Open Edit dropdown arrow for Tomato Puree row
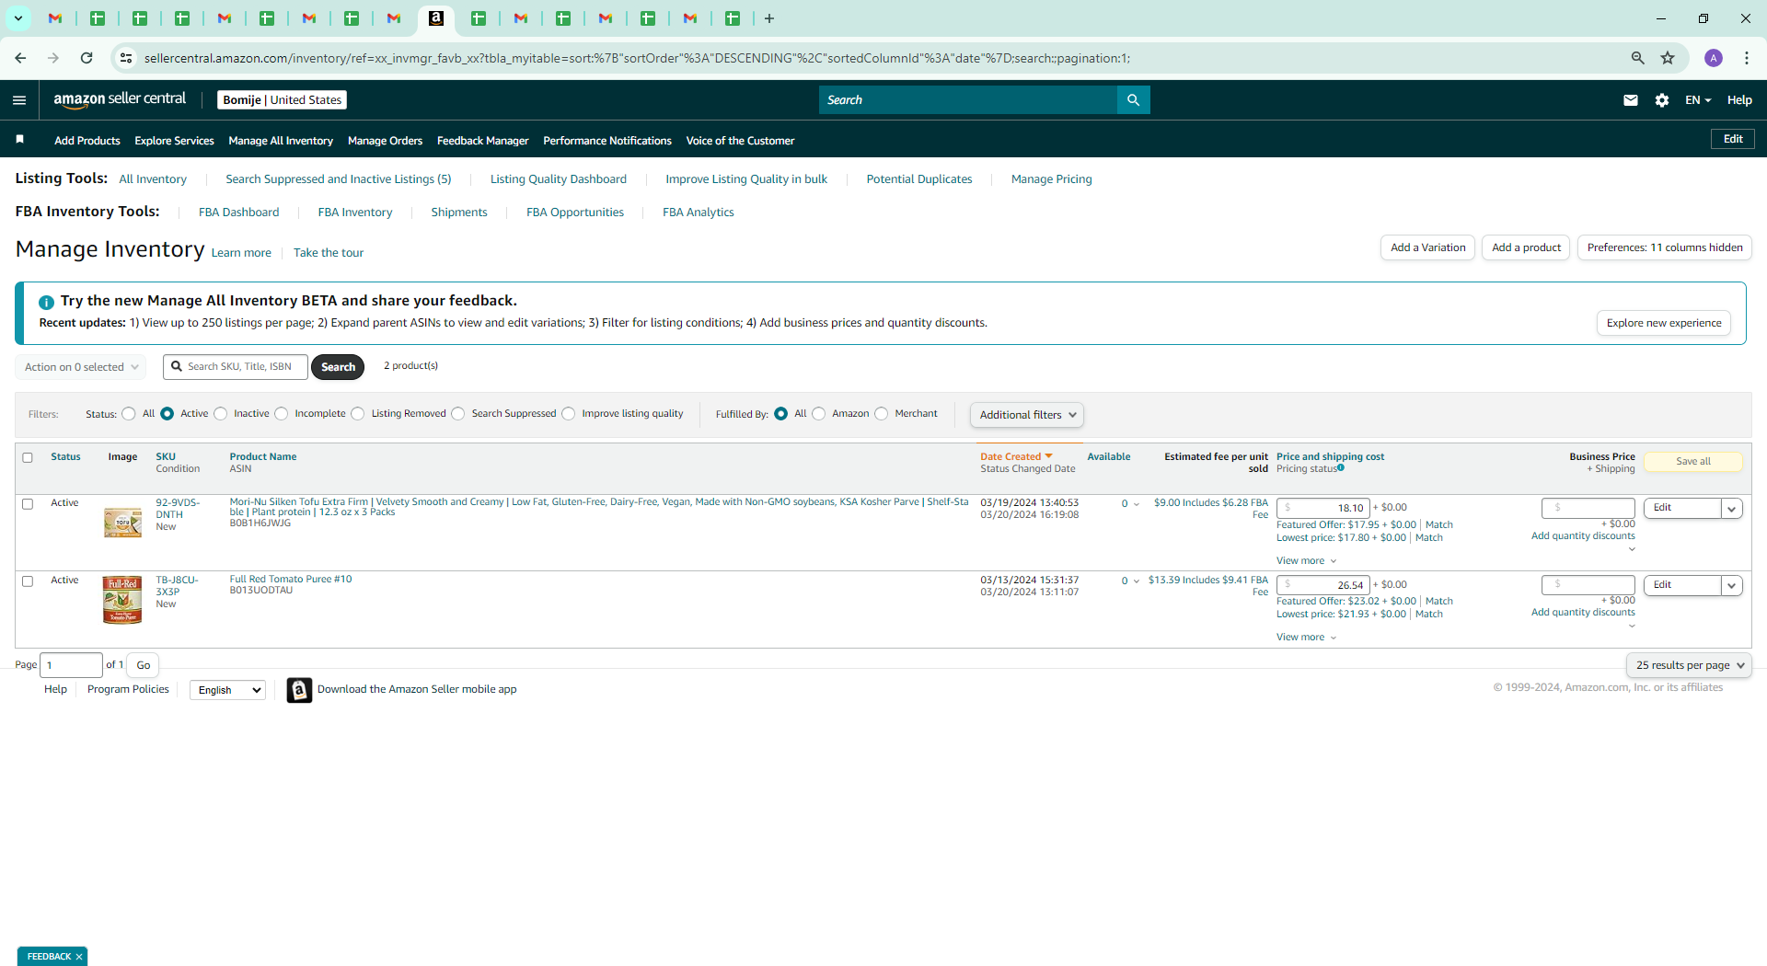Image resolution: width=1767 pixels, height=966 pixels. pos(1731,586)
